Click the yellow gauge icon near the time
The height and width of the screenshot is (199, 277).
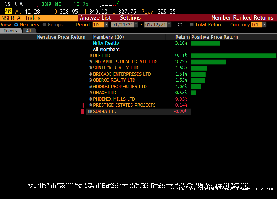coord(8,11)
